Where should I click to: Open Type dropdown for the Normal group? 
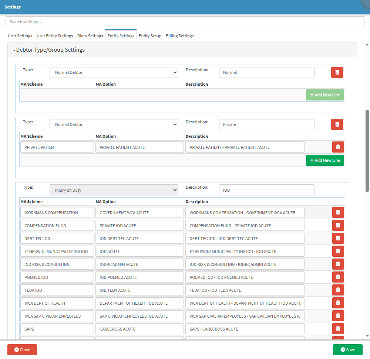tap(114, 72)
